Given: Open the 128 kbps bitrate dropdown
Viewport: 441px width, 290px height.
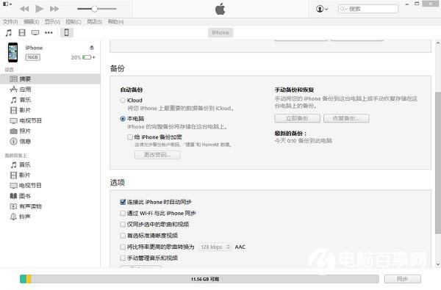Looking at the screenshot, I should pos(215,247).
